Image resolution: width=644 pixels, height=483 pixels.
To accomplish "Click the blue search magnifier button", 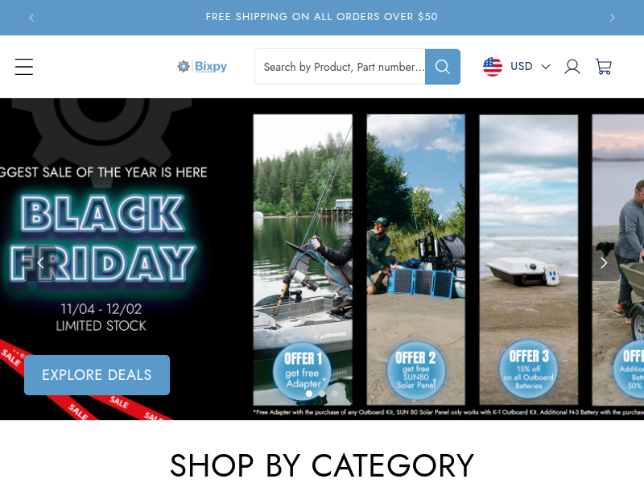I will (x=442, y=67).
